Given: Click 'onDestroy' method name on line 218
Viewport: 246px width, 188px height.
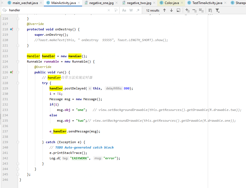Looking at the screenshot, I should coord(64,29).
